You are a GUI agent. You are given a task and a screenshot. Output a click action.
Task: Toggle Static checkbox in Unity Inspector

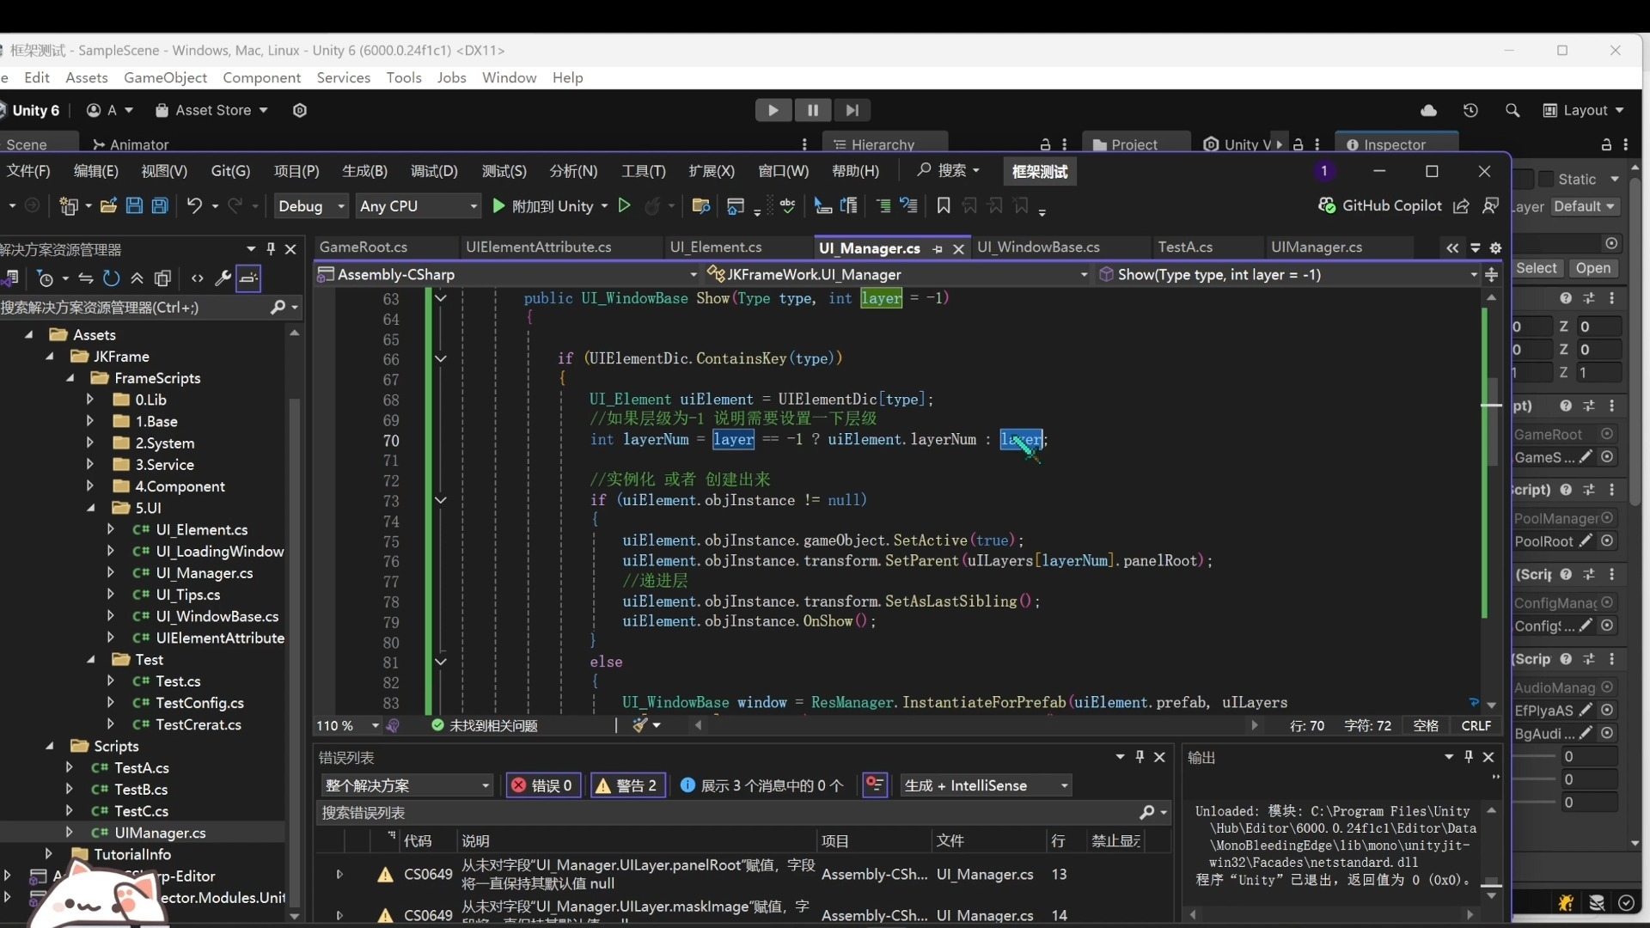point(1546,179)
